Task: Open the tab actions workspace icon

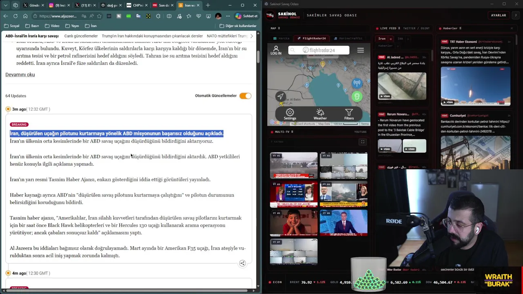Action: pos(16,5)
